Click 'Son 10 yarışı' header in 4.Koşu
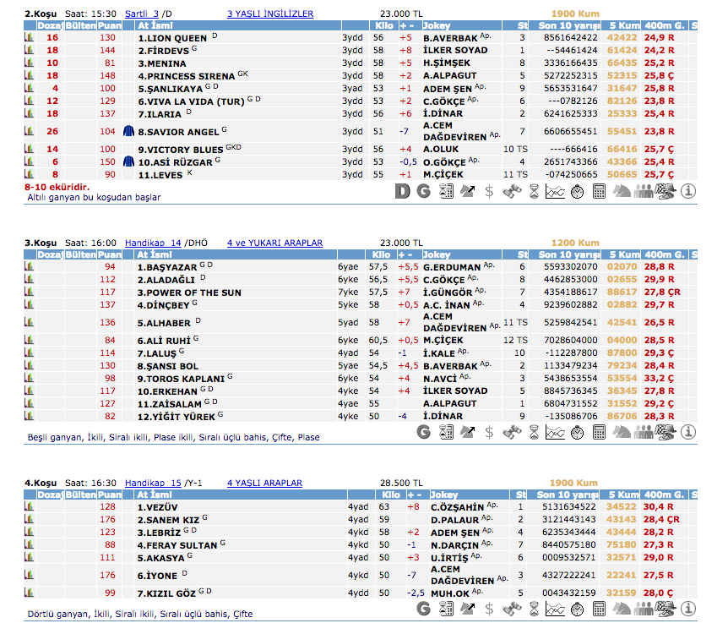 click(x=569, y=495)
